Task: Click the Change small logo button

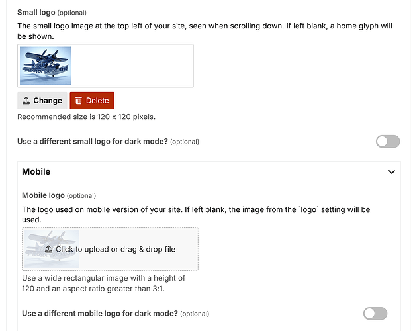Action: click(42, 101)
